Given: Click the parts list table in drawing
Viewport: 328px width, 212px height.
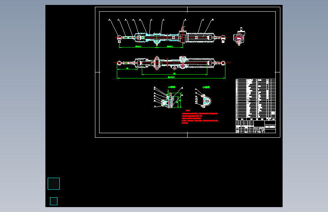Looking at the screenshot, I should click(x=256, y=100).
